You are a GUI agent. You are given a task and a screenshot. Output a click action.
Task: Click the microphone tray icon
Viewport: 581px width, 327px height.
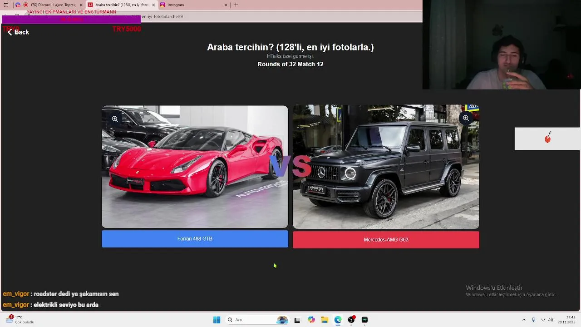(x=533, y=320)
